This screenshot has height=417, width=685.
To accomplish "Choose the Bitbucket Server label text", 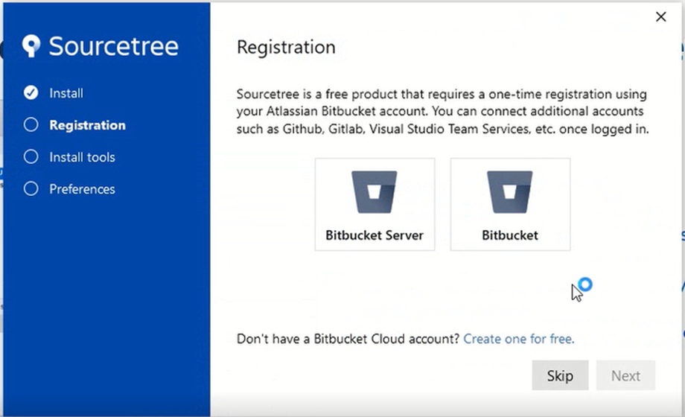I will coord(375,235).
